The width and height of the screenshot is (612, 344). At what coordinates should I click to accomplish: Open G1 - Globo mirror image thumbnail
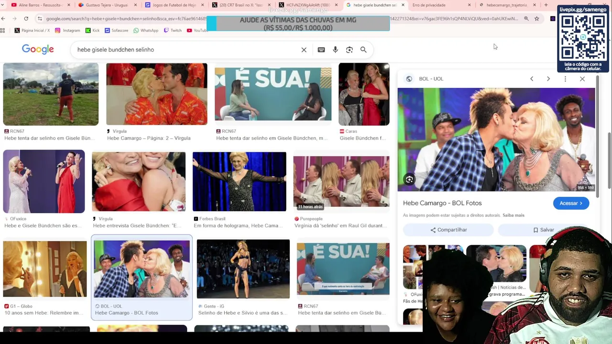click(45, 269)
